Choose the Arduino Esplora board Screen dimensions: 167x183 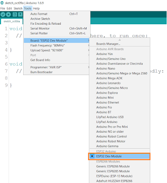pos(120,93)
